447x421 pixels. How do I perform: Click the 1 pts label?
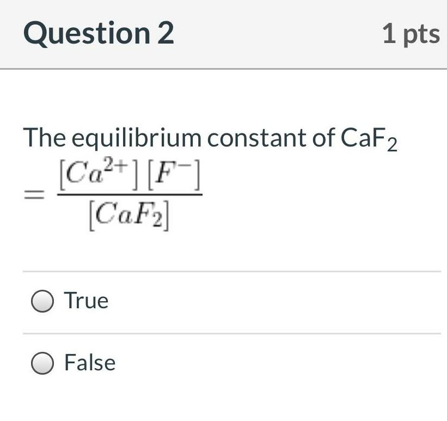tap(412, 34)
